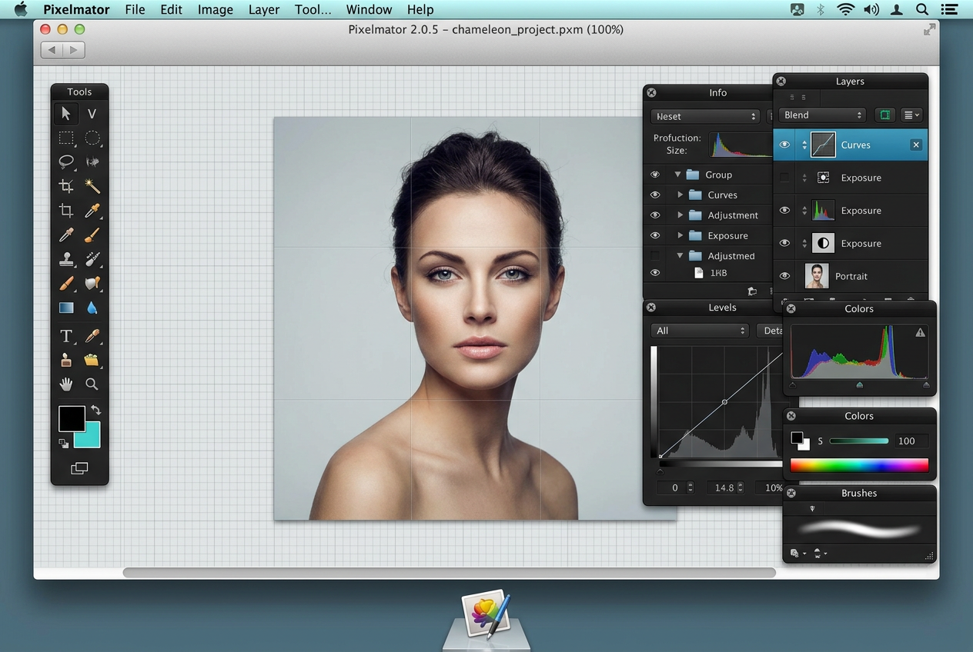Hide the histogram-thumbnail Exposure layer
973x652 pixels.
click(x=784, y=211)
